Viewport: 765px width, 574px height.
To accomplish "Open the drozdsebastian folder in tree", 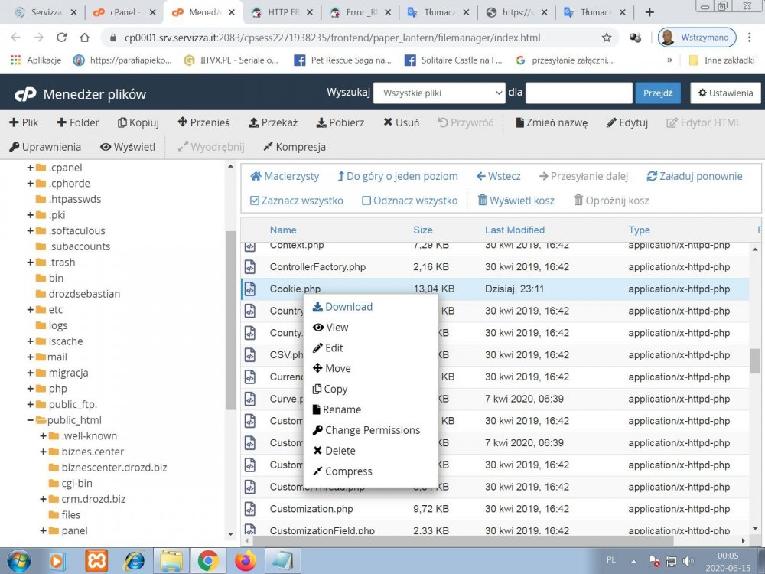I will 78,294.
